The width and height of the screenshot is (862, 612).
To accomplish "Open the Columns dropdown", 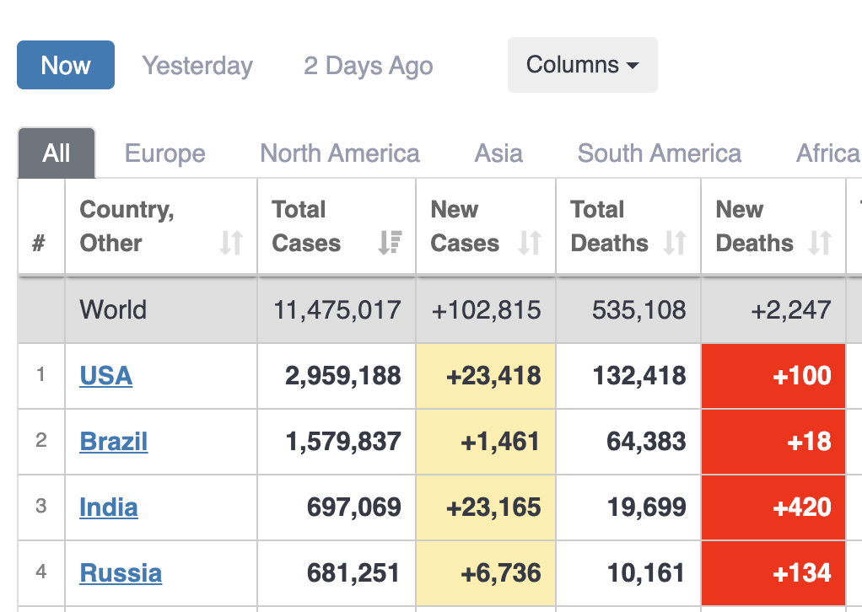I will click(582, 65).
